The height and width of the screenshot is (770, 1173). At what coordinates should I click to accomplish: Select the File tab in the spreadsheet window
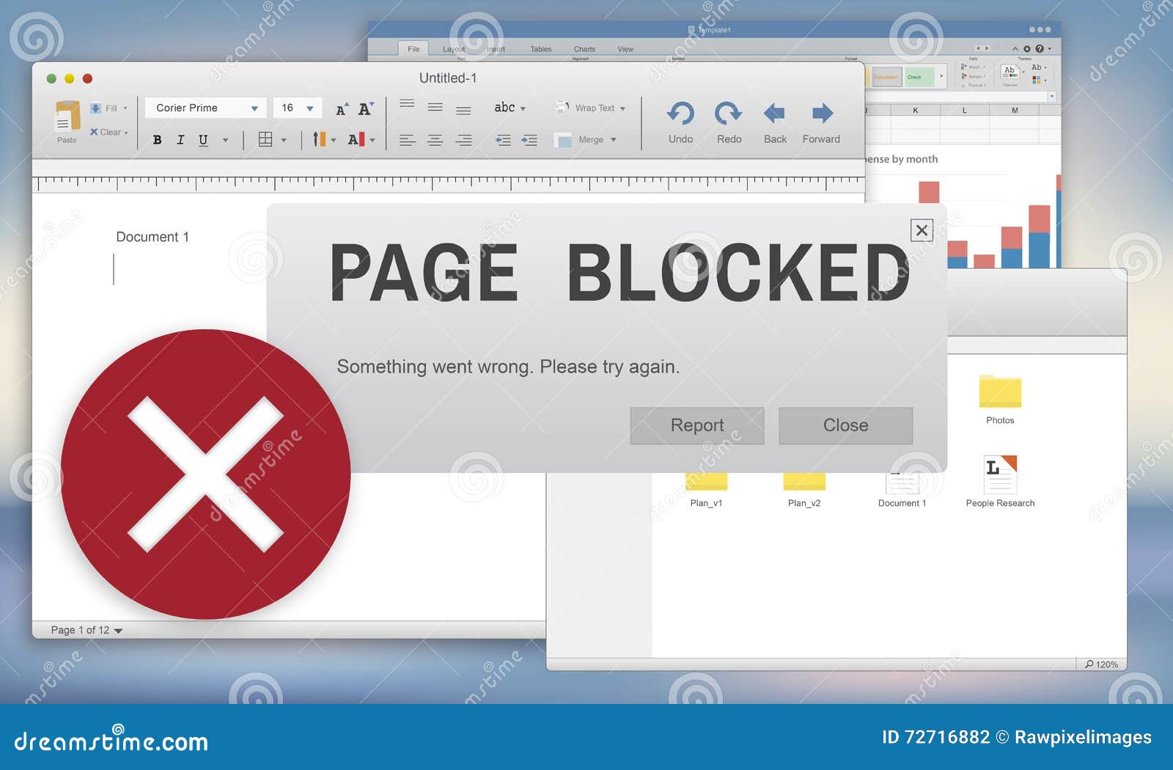pyautogui.click(x=413, y=48)
